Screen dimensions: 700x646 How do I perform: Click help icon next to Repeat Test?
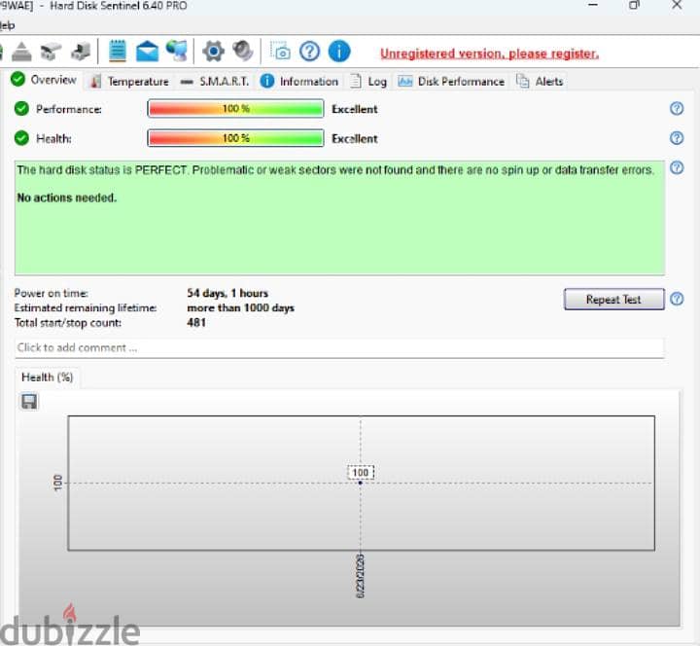coord(677,299)
